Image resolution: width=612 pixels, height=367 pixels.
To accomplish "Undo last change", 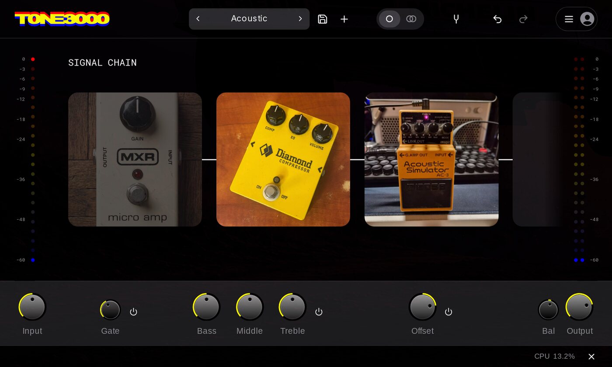I will pyautogui.click(x=497, y=19).
